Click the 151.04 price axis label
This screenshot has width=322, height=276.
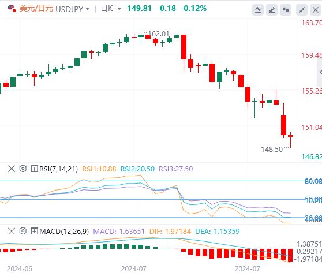312,128
